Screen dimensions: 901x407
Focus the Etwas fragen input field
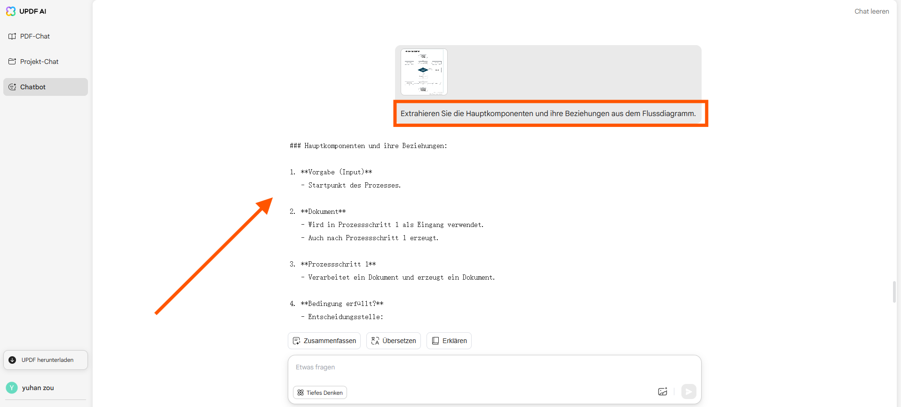coord(494,368)
